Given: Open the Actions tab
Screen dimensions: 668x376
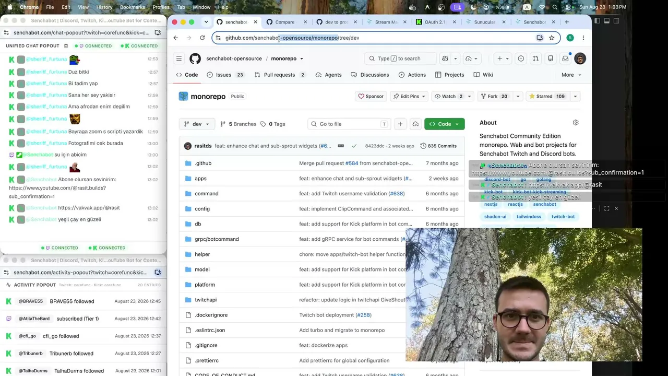Looking at the screenshot, I should (412, 75).
